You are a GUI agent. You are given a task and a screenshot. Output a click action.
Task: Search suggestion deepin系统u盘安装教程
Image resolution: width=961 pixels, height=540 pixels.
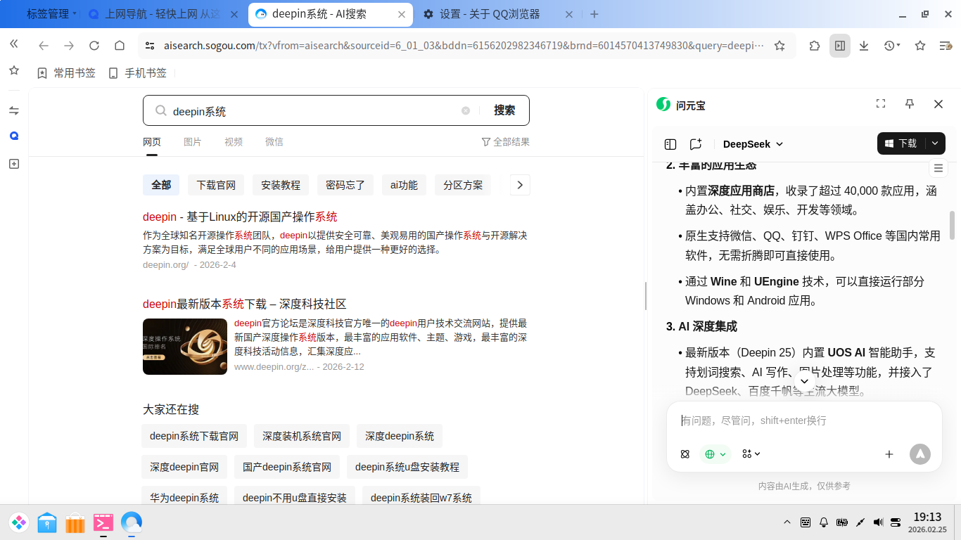[x=407, y=467]
